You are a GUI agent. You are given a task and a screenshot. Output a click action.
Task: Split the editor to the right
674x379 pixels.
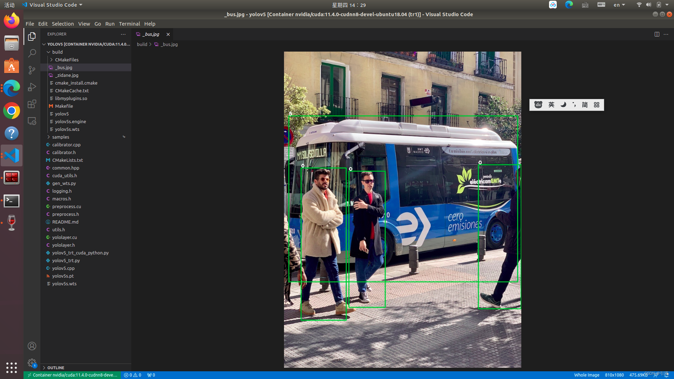tap(657, 34)
